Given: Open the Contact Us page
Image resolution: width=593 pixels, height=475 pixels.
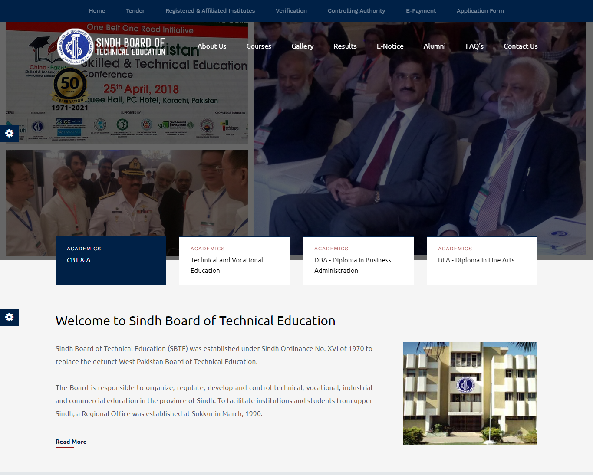Looking at the screenshot, I should tap(521, 46).
